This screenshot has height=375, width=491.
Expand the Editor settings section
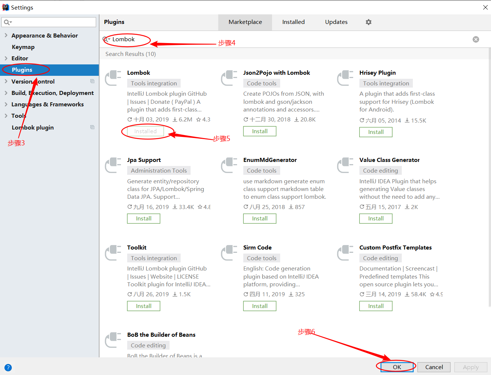[6, 58]
